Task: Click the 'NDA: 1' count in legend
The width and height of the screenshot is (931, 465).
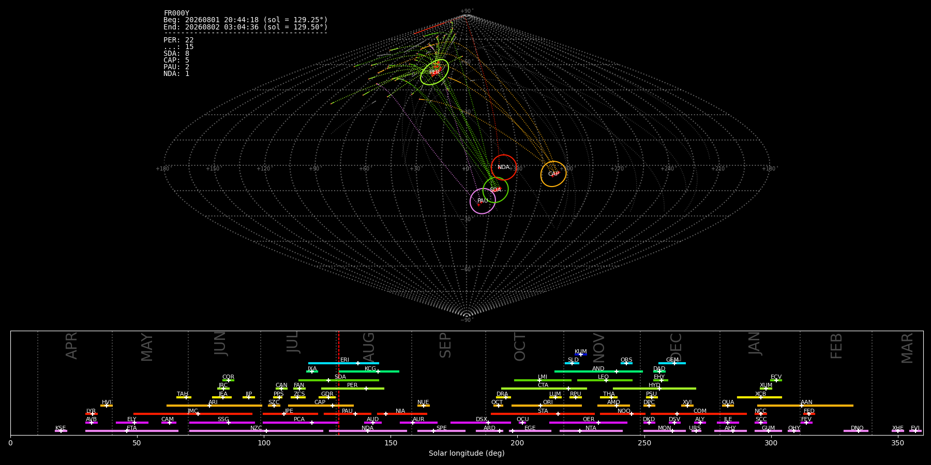Action: coord(176,74)
